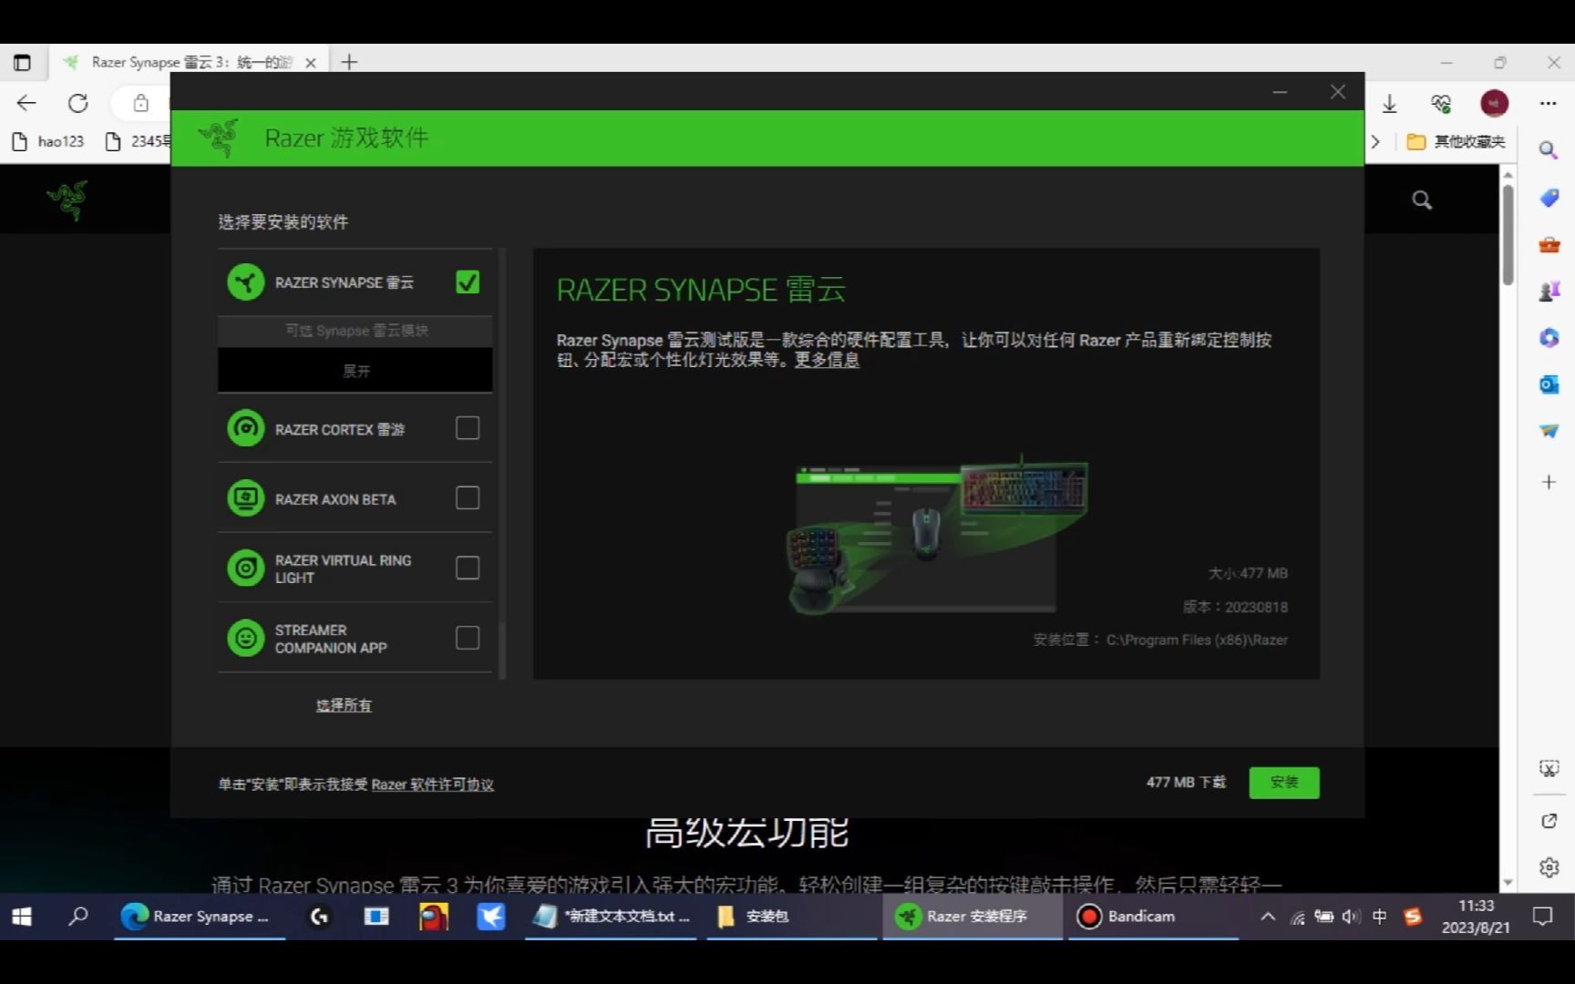Open the Edge sidebar search icon
The height and width of the screenshot is (984, 1575).
(1549, 150)
